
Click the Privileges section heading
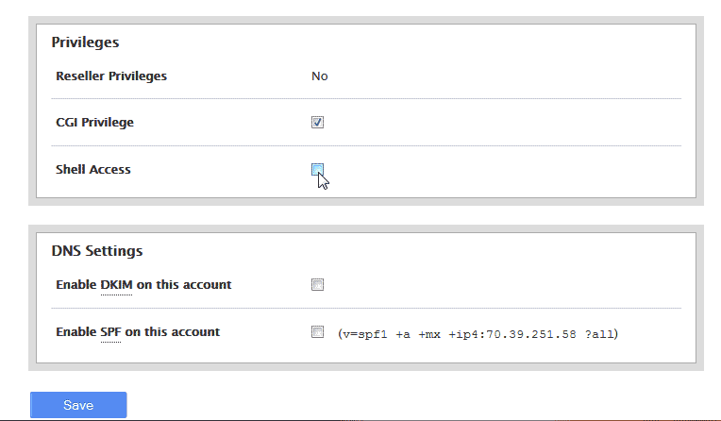(85, 42)
